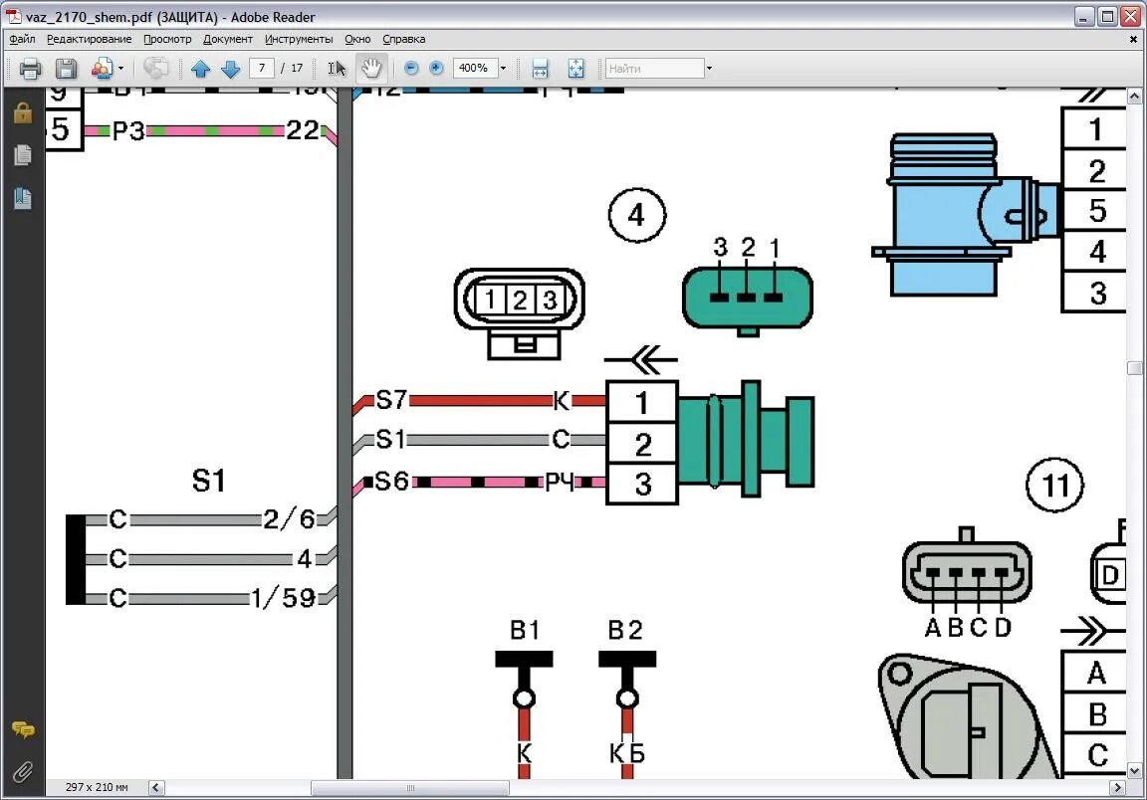Screen dimensions: 1147x800
Task: Zoom out with the minus button
Action: pyautogui.click(x=411, y=68)
